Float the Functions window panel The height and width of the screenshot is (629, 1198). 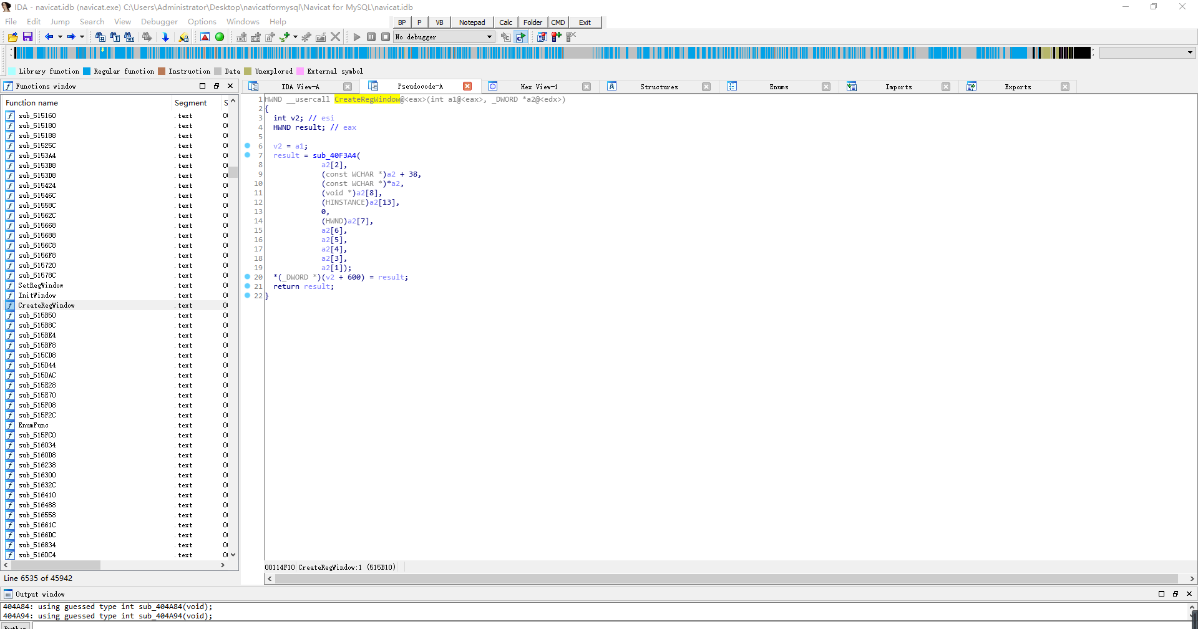coord(216,86)
